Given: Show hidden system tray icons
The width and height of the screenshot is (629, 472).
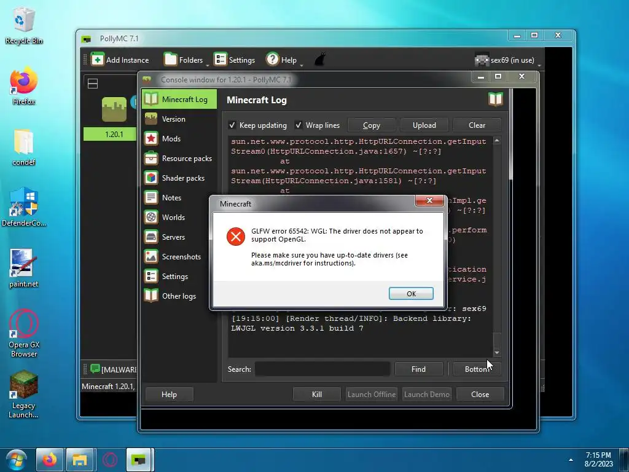Looking at the screenshot, I should (571, 460).
